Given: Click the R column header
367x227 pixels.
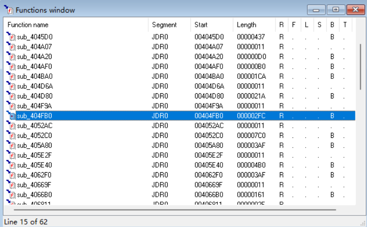Looking at the screenshot, I should pos(282,25).
